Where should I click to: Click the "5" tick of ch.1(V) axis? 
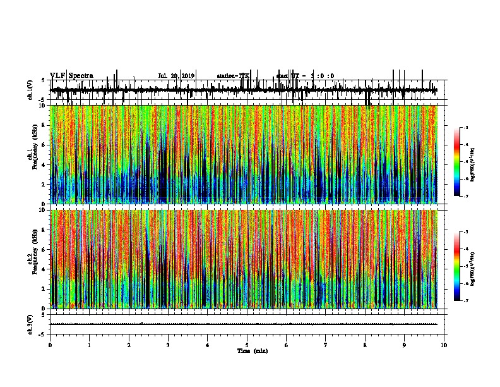click(x=44, y=80)
